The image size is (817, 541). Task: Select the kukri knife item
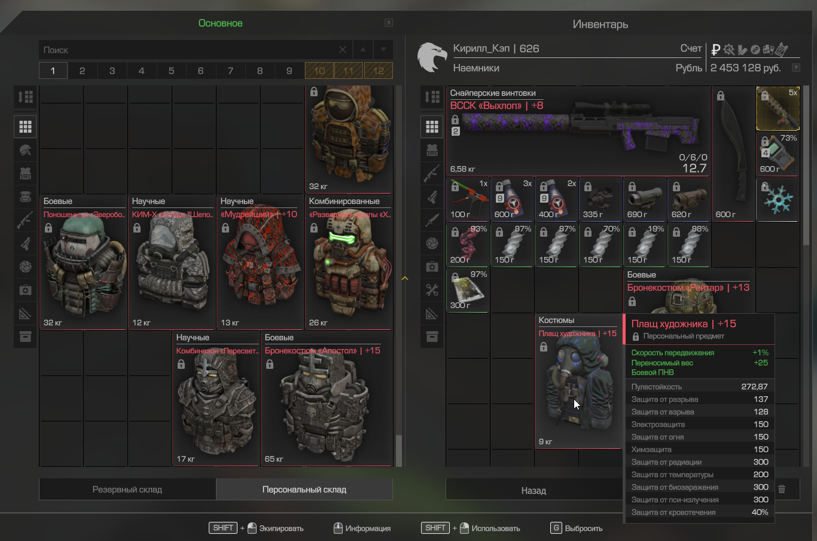[733, 154]
